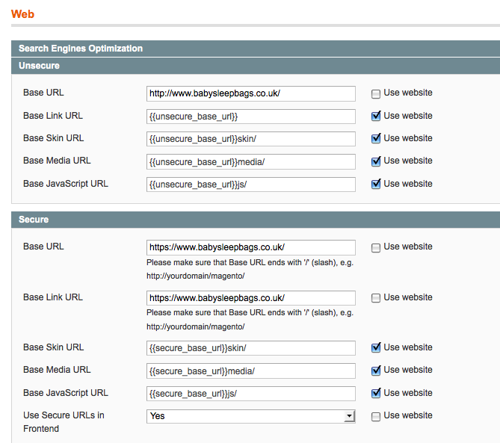Click the Unsecure Base JavaScript URL field

pyautogui.click(x=251, y=185)
